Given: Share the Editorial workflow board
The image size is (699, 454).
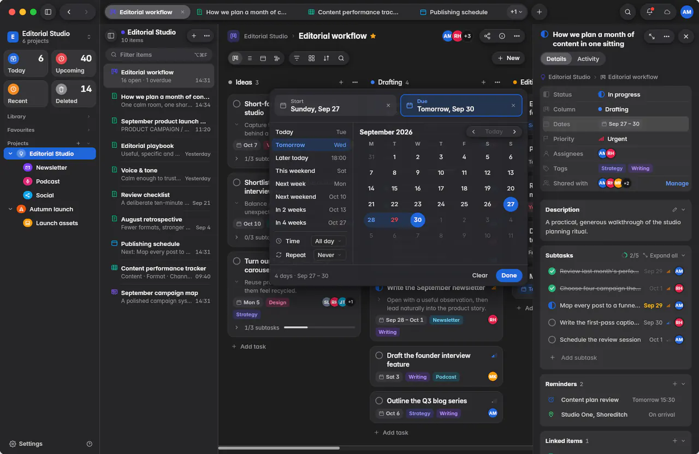Looking at the screenshot, I should tap(487, 36).
